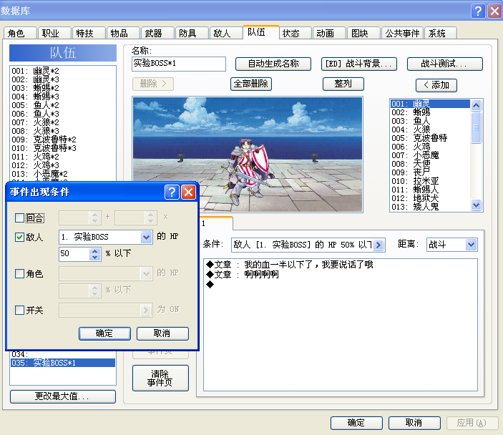This screenshot has height=435, width=503.
Task: Switch to the 图块 tab
Action: 363,33
